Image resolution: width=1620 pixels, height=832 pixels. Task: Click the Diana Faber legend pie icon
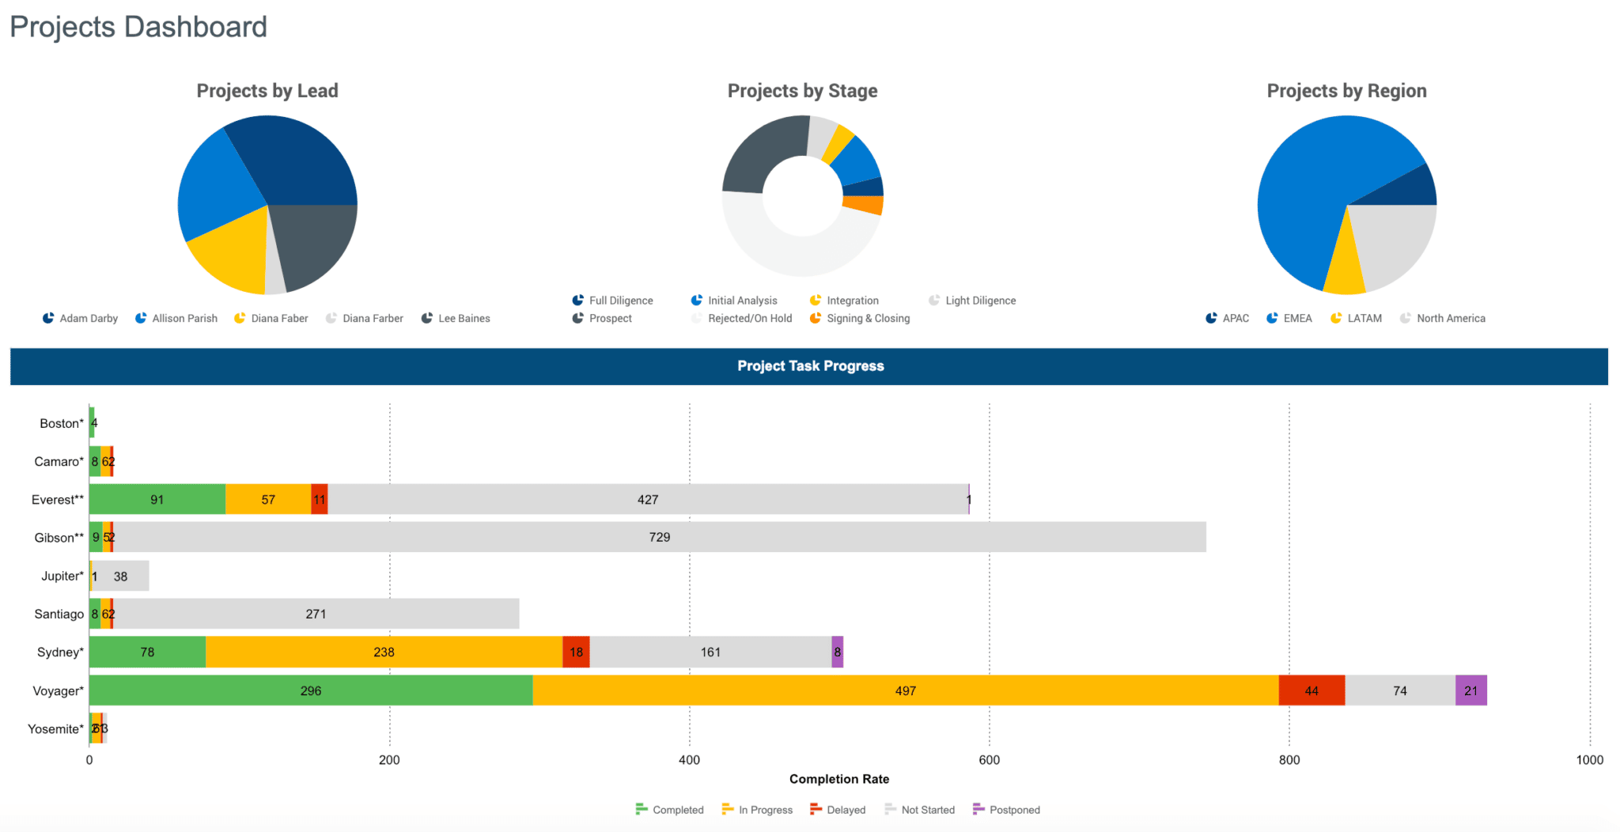[240, 318]
